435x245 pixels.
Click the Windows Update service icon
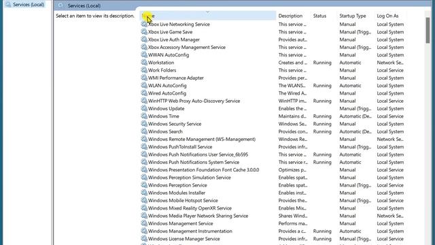tap(144, 108)
